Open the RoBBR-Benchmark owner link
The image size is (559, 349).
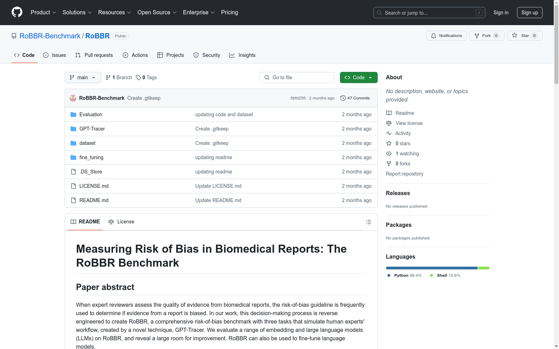point(50,36)
